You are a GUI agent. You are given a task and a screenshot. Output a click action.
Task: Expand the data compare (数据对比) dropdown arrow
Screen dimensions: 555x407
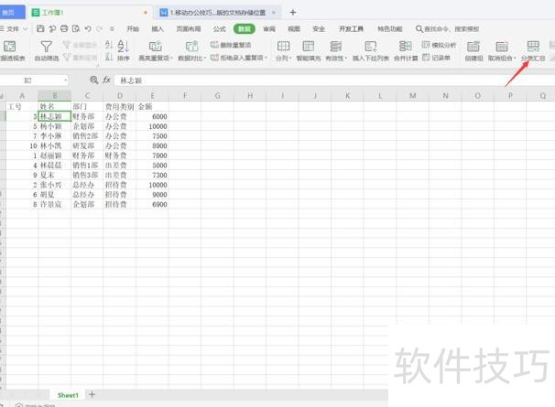tap(205, 58)
